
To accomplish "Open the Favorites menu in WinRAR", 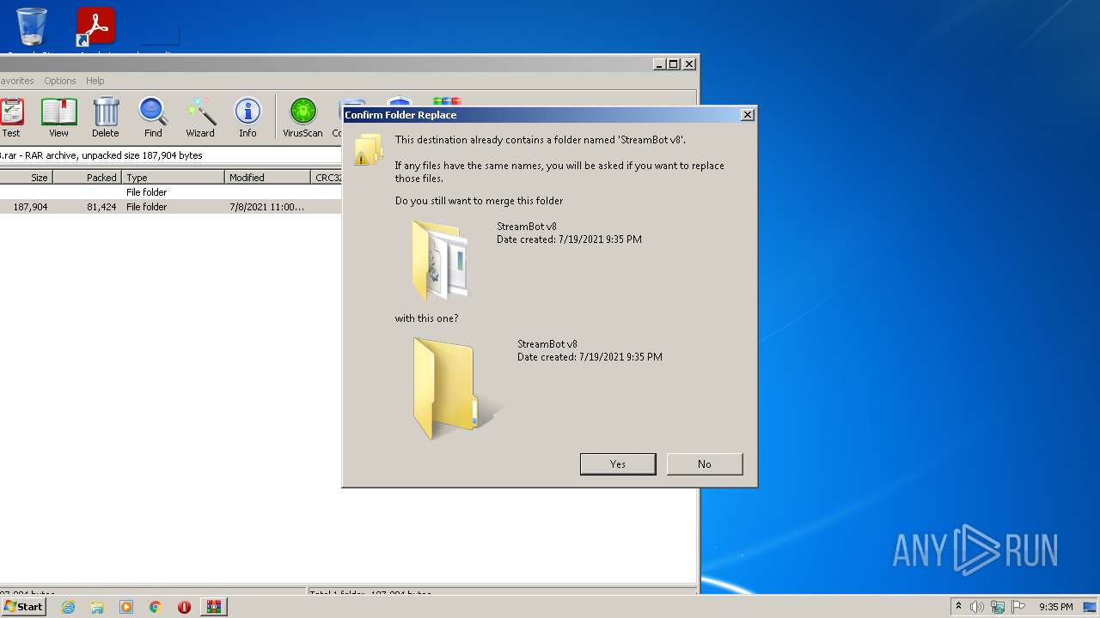I will [16, 81].
